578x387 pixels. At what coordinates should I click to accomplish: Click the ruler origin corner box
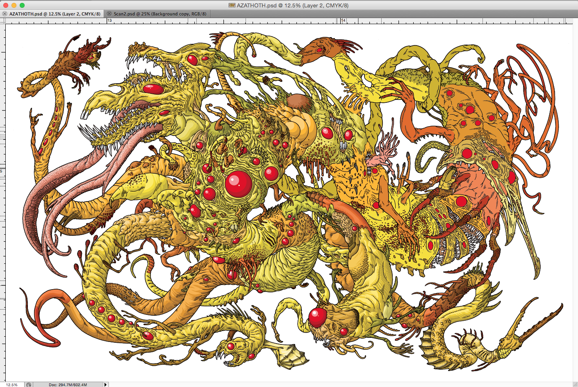coord(3,20)
